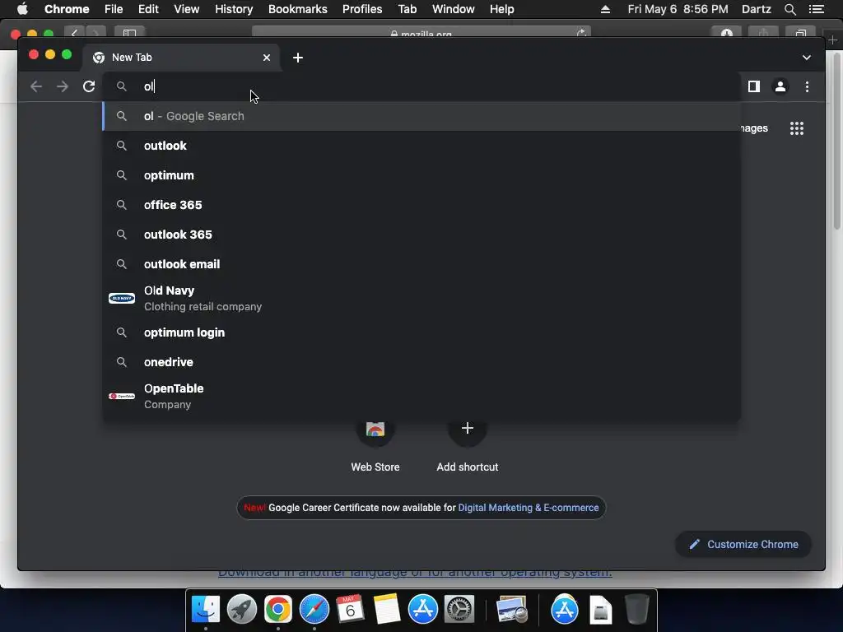Viewport: 843px width, 632px height.
Task: Open the File menu
Action: click(114, 9)
